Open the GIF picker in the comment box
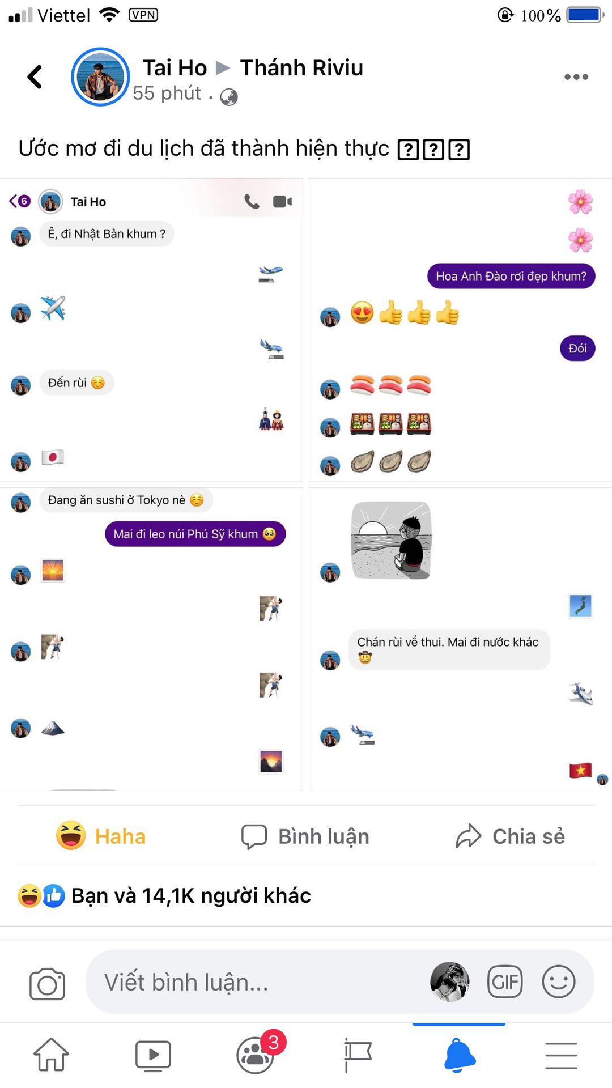Image resolution: width=612 pixels, height=1088 pixels. pos(505,981)
